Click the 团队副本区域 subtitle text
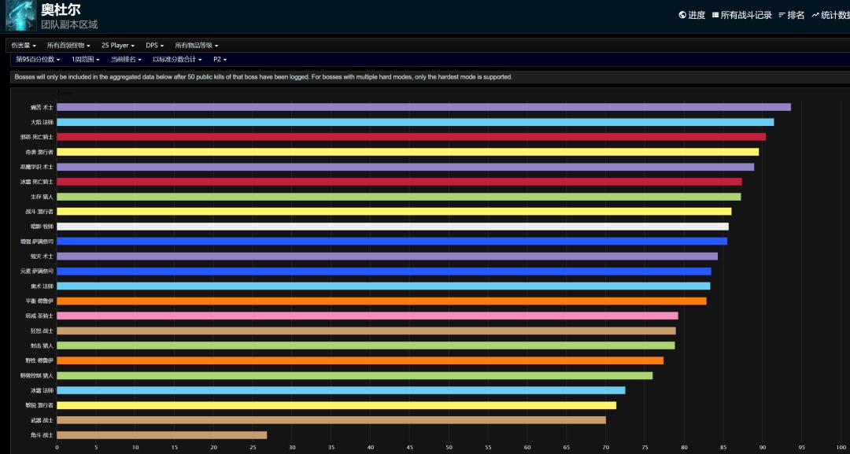This screenshot has height=454, width=850. click(69, 25)
